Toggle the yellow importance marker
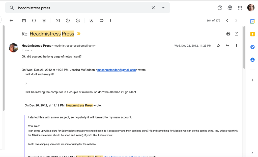The width and height of the screenshot is (258, 157). point(79,34)
